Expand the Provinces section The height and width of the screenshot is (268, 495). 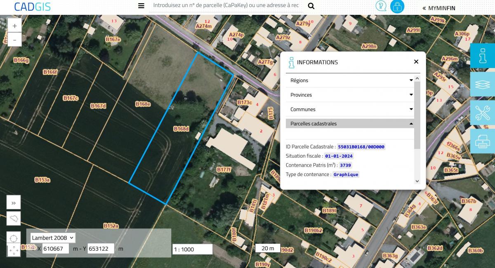(350, 95)
